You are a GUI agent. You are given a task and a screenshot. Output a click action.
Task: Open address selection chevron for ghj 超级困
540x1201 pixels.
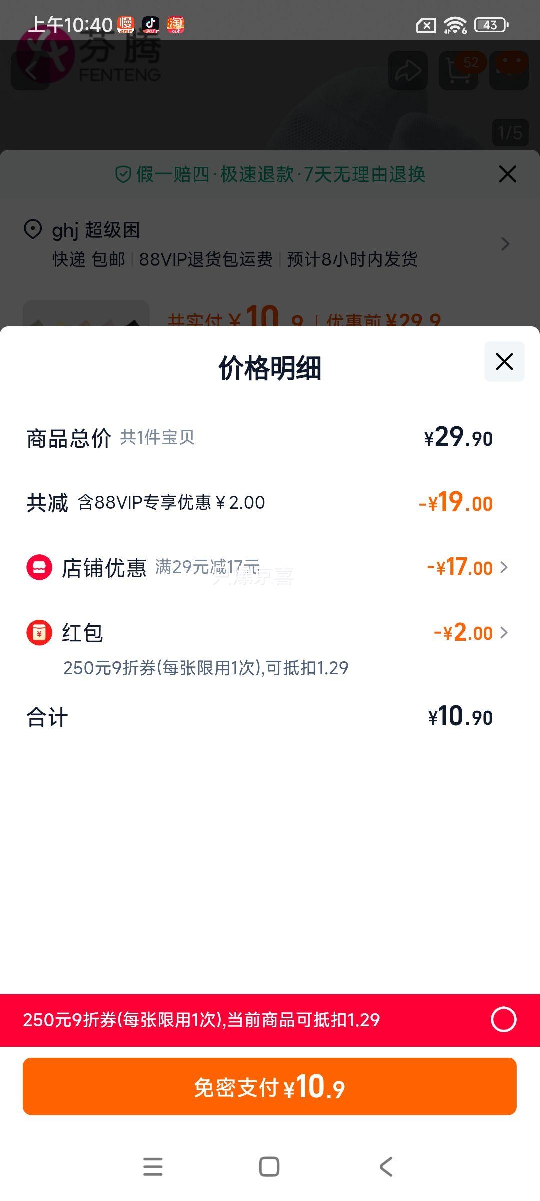[x=505, y=244]
